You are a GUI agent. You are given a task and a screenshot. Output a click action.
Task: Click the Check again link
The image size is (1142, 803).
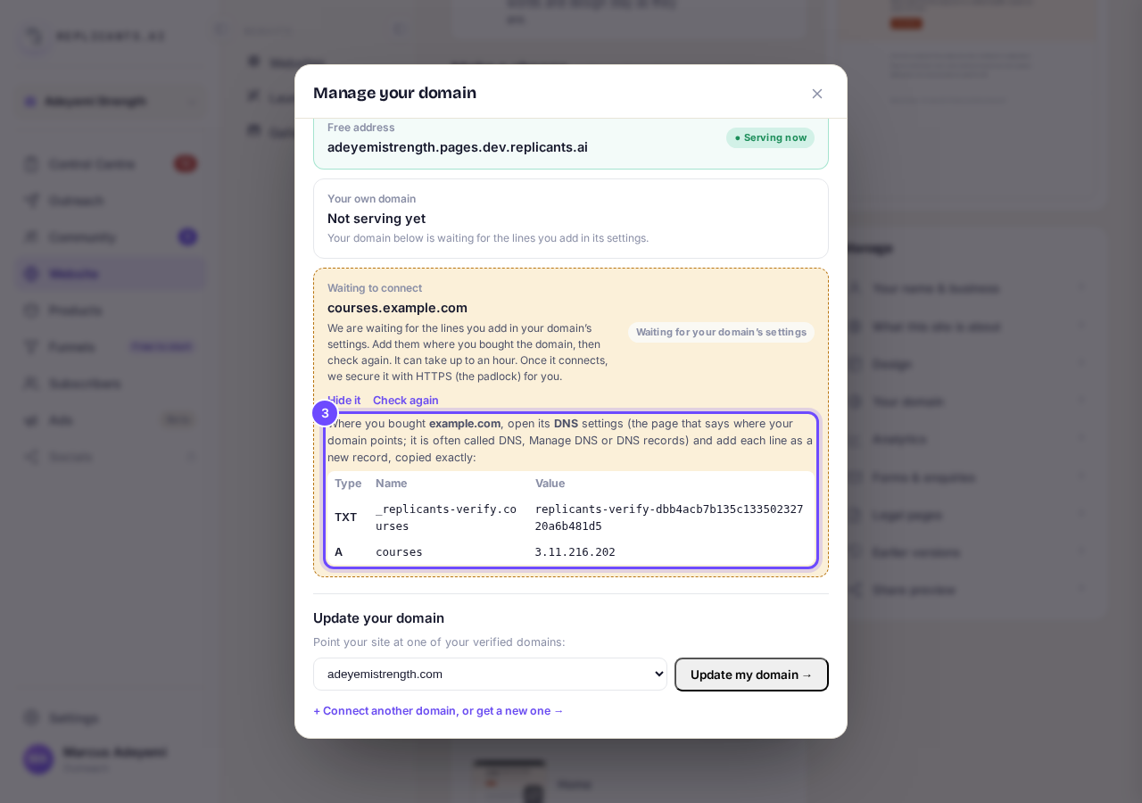tap(406, 401)
